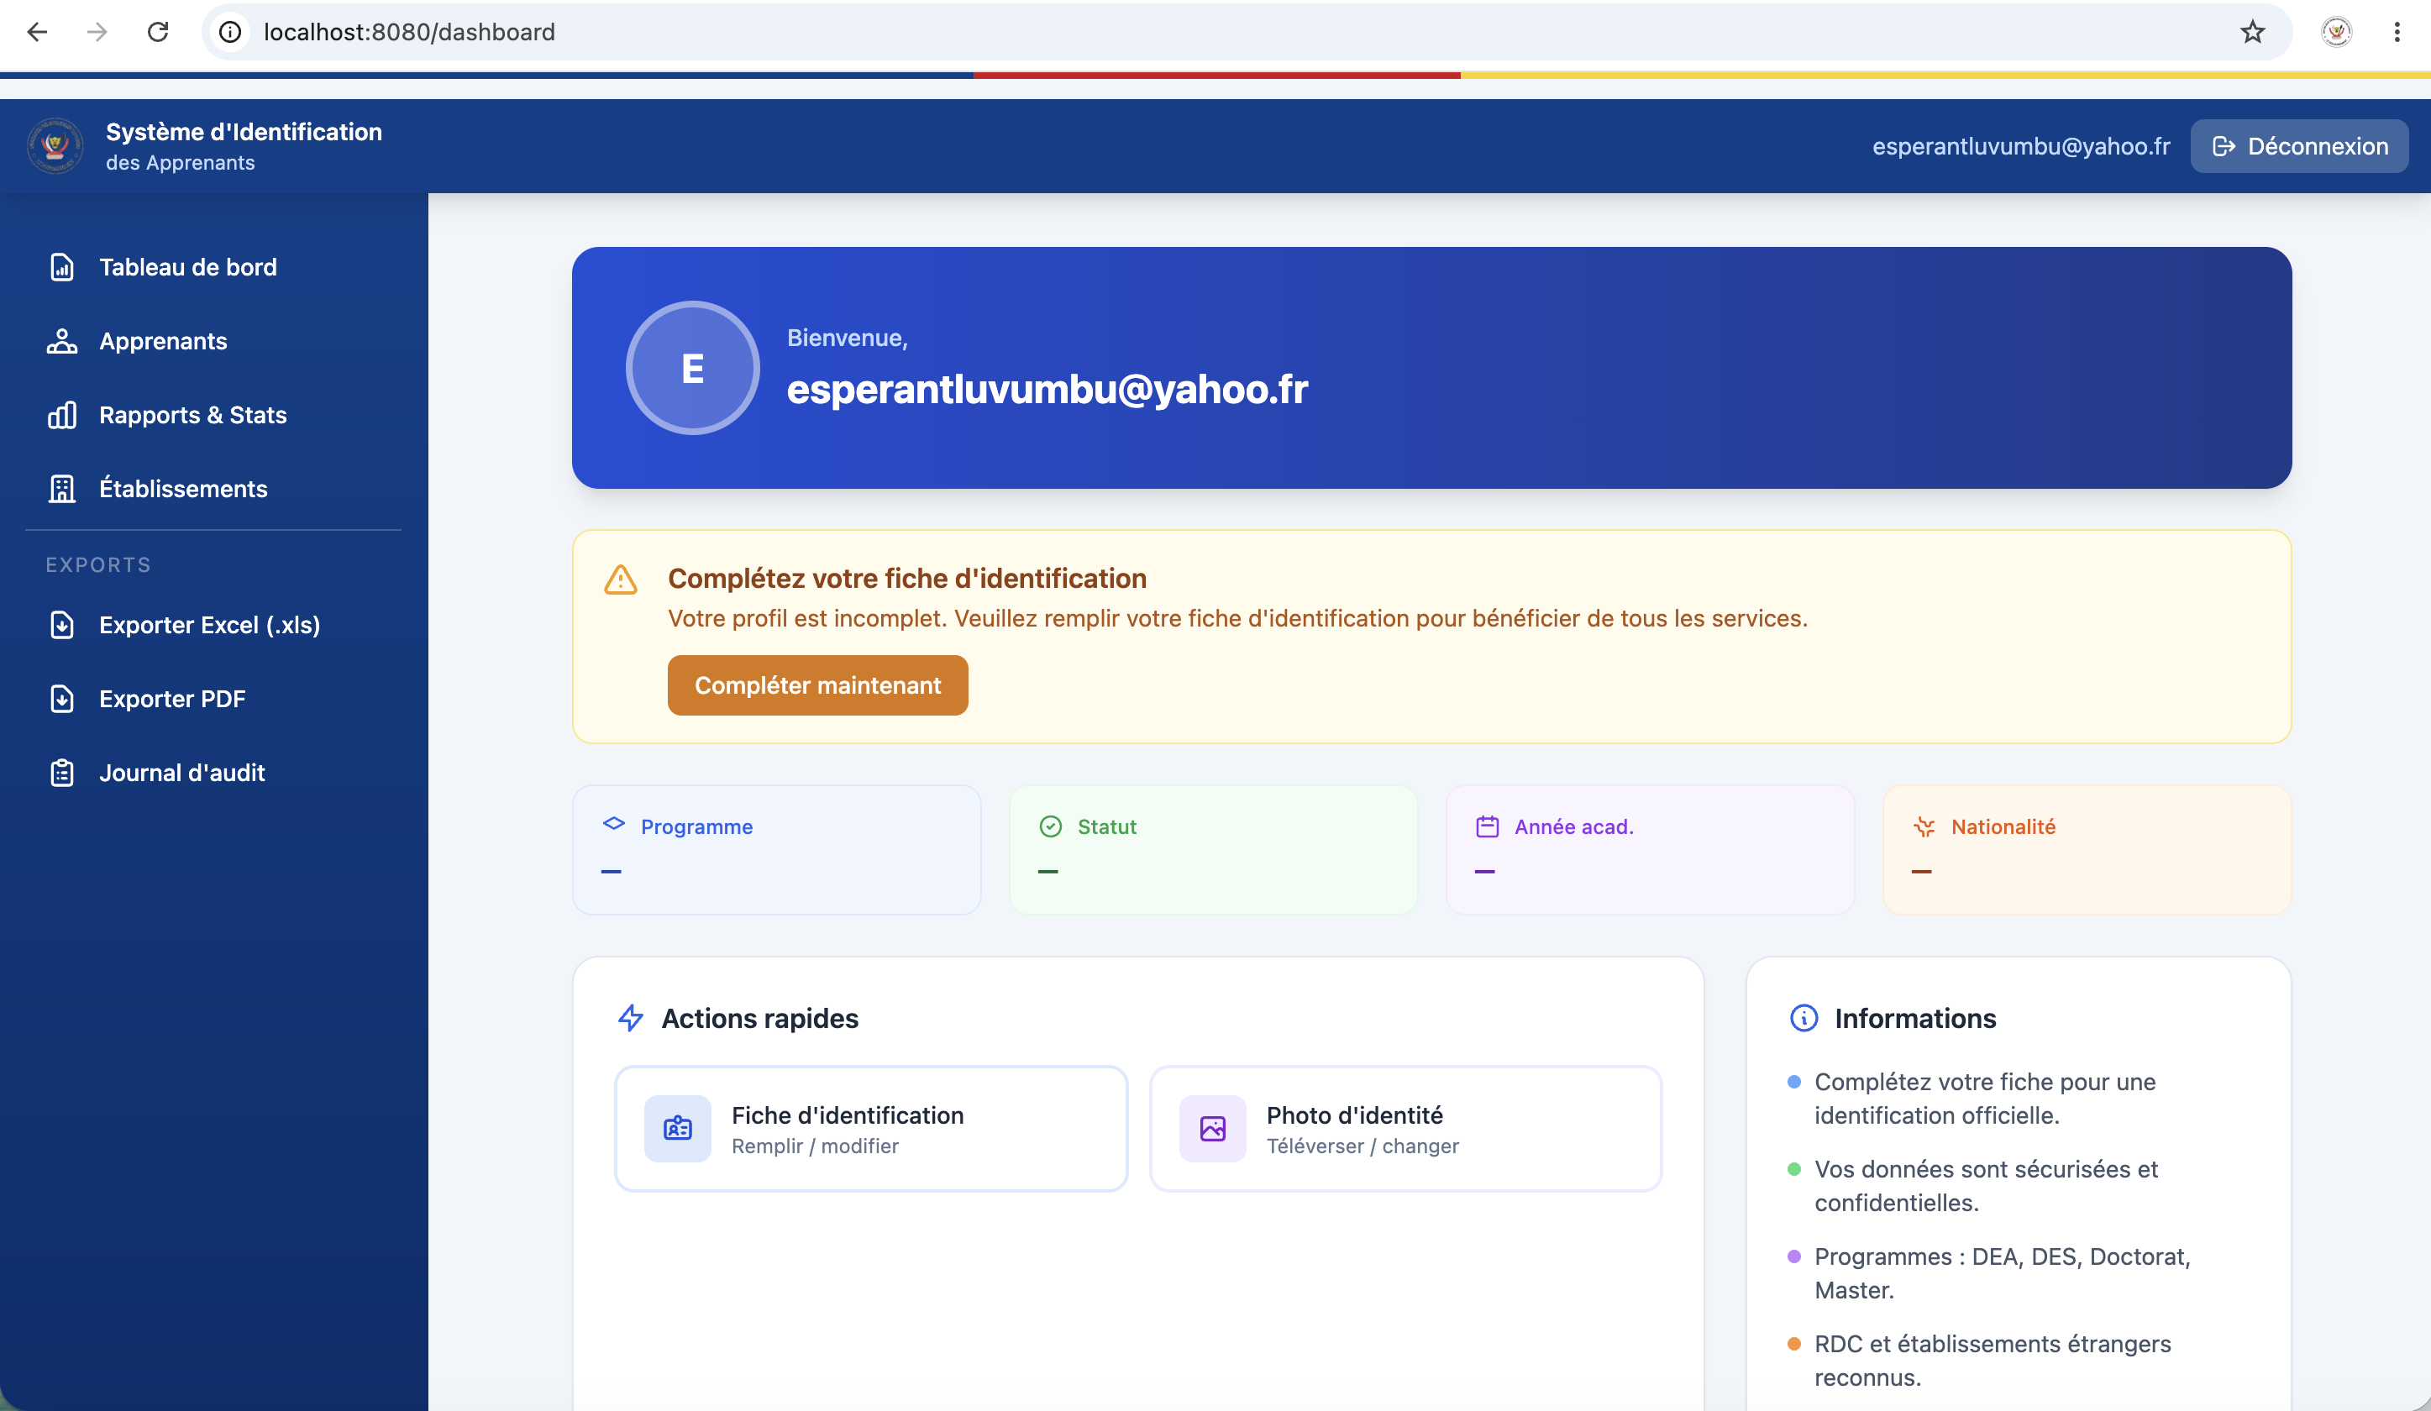Viewport: 2431px width, 1411px height.
Task: Click the image icon for Photo d'identité
Action: pyautogui.click(x=1213, y=1129)
